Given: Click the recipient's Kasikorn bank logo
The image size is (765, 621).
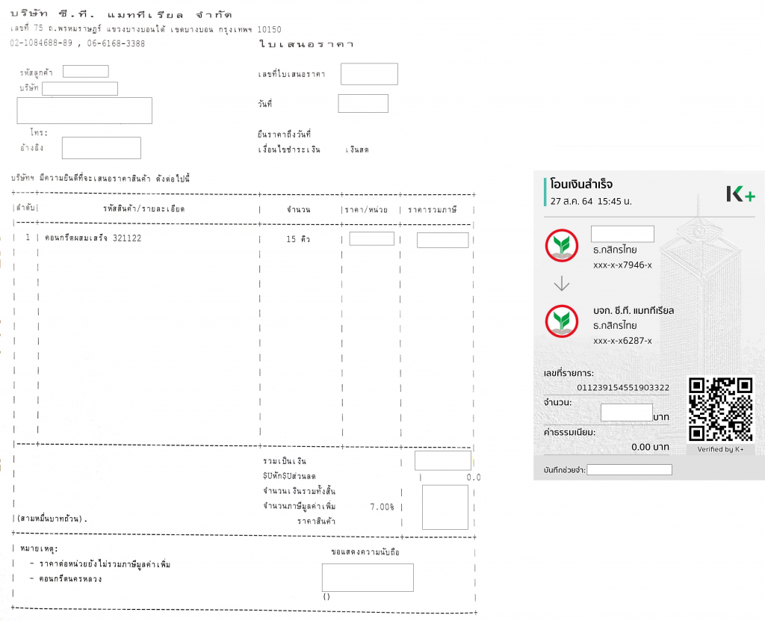Looking at the screenshot, I should (562, 321).
